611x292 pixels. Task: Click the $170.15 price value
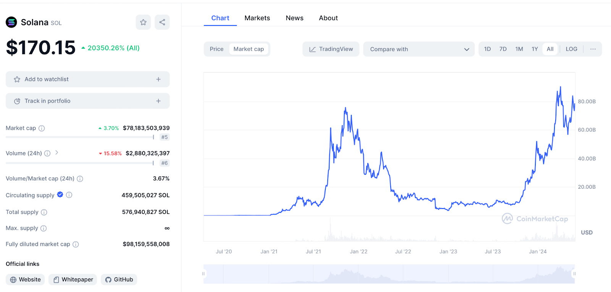tap(41, 48)
